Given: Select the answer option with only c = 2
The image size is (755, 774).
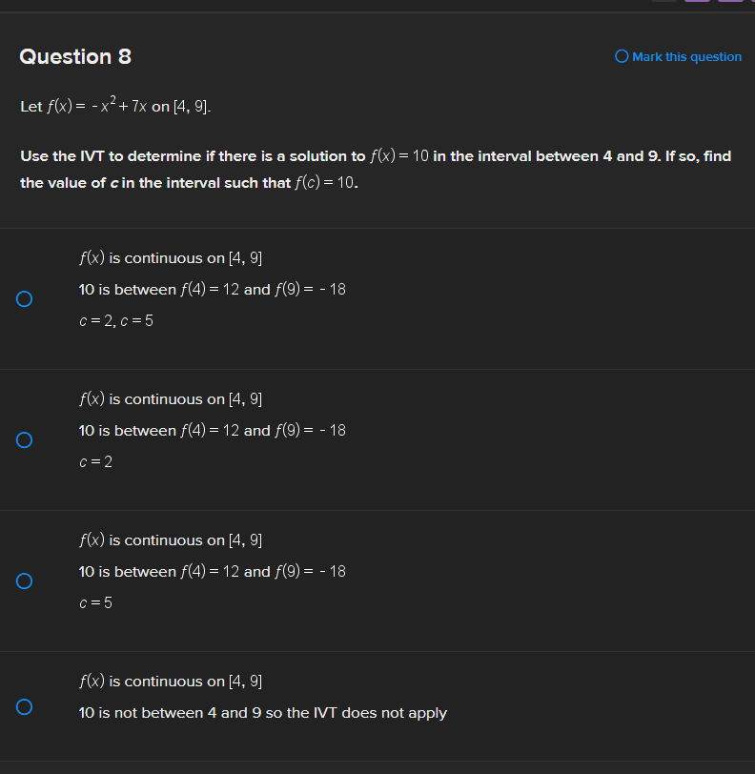Looking at the screenshot, I should (x=24, y=439).
